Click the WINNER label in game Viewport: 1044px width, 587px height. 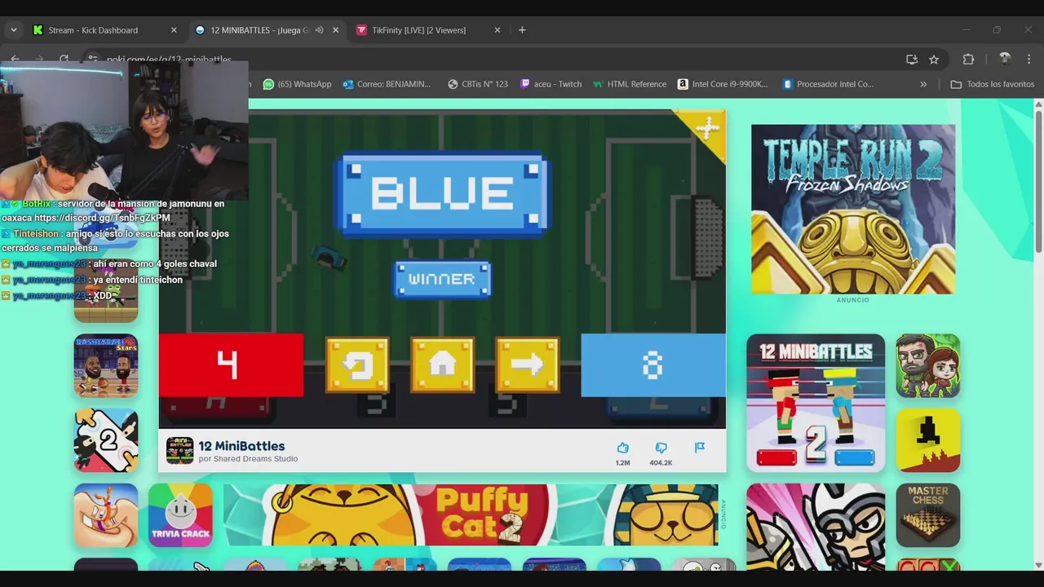coord(442,279)
